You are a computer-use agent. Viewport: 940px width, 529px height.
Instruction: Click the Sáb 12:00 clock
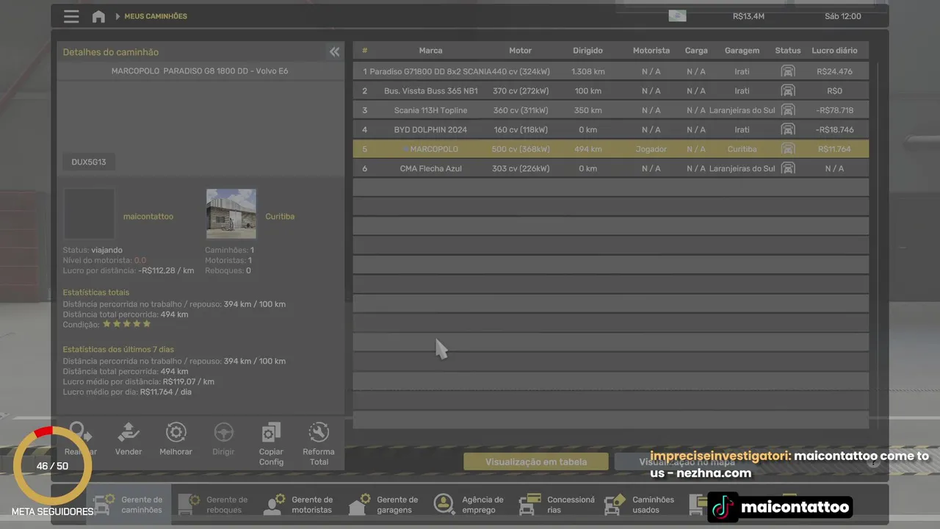click(842, 16)
